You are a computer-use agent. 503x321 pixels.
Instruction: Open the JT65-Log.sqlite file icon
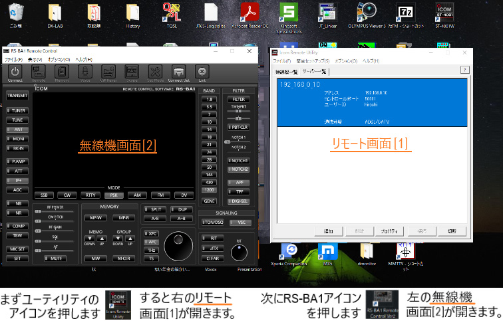(x=211, y=15)
